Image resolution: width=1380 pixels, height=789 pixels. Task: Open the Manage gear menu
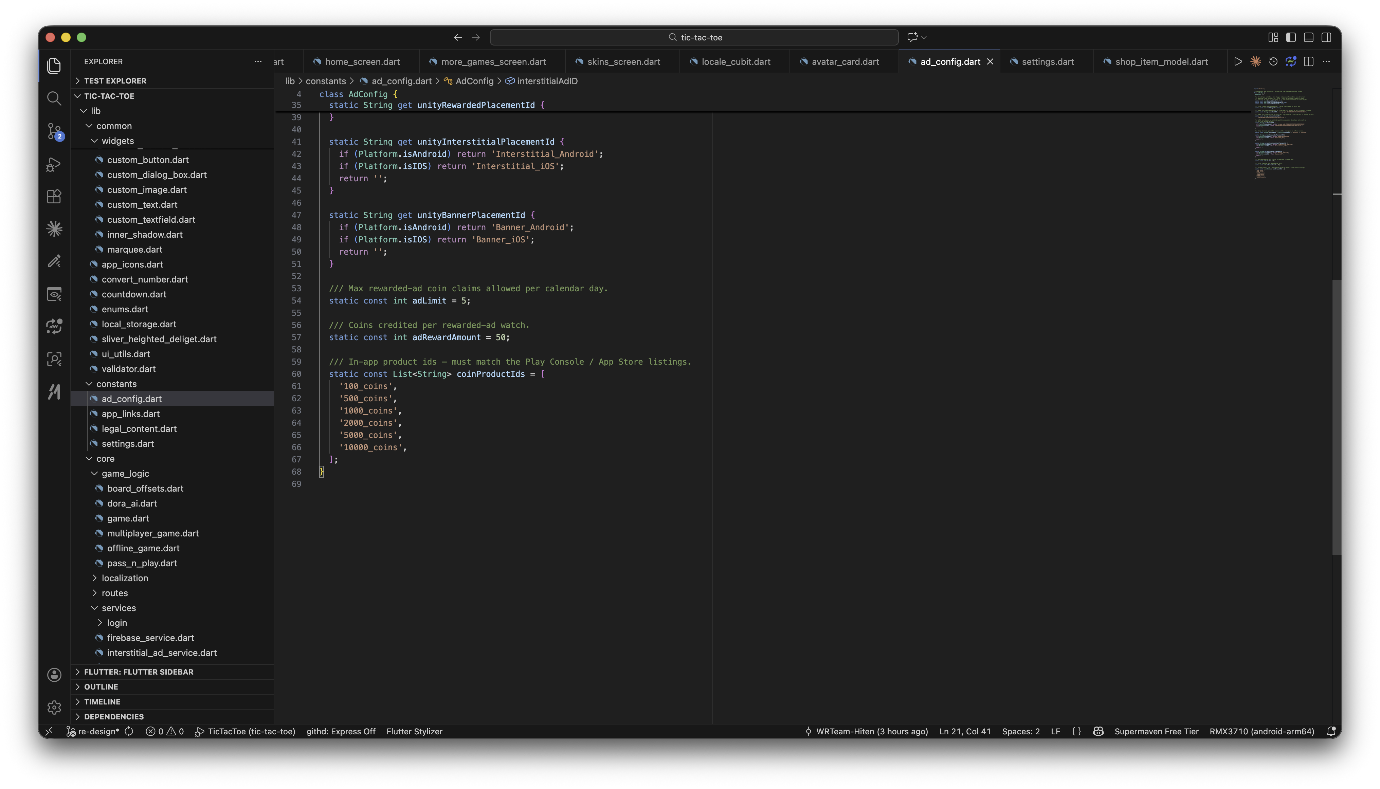pyautogui.click(x=54, y=707)
